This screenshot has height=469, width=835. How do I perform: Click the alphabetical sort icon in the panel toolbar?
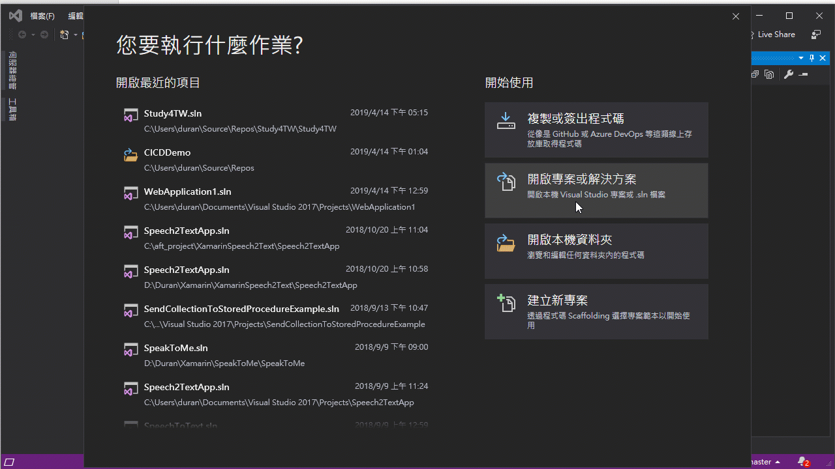tap(769, 74)
